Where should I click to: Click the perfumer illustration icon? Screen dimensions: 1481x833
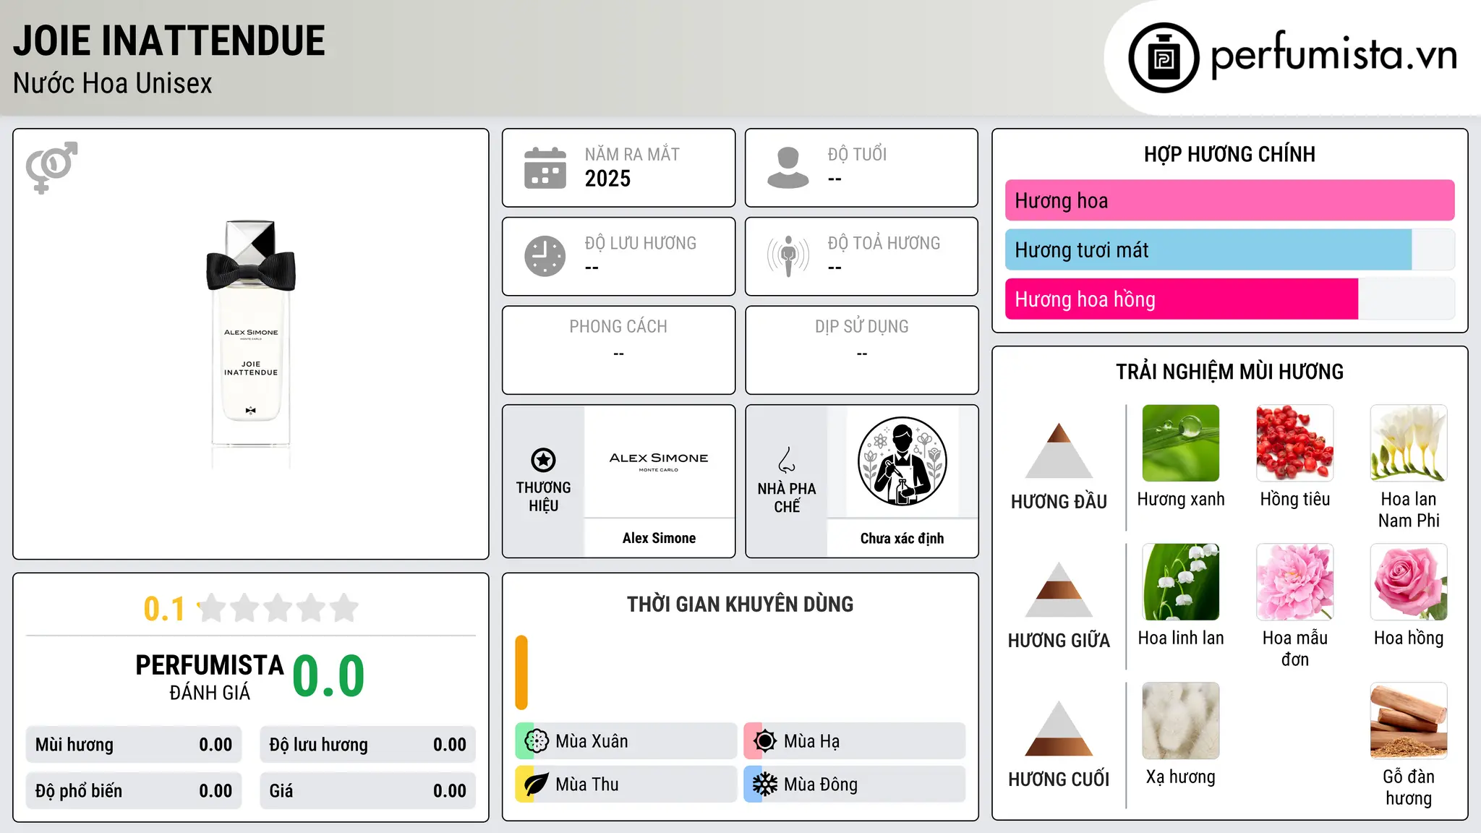[902, 461]
